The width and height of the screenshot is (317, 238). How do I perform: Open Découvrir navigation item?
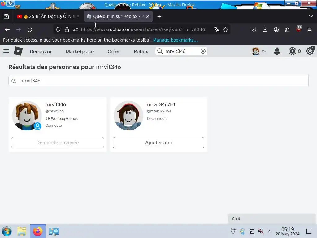41,51
